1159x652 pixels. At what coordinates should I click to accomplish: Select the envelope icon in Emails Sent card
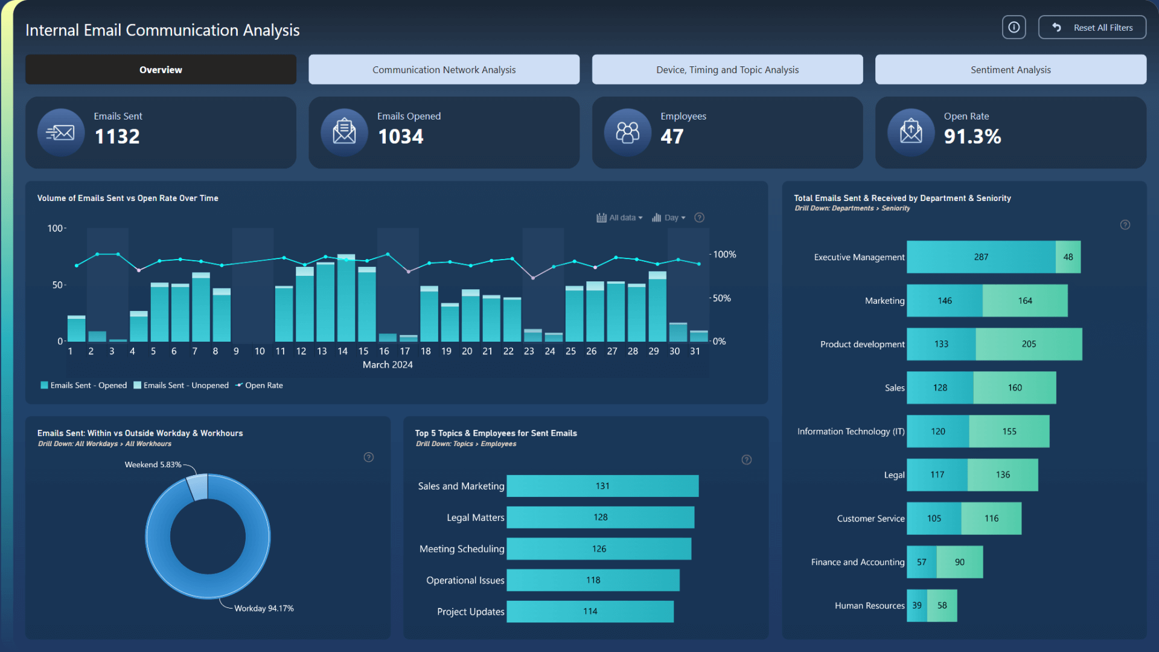[60, 132]
